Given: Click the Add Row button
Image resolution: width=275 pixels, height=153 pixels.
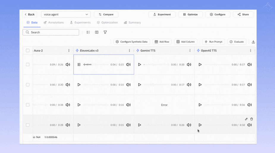Looking at the screenshot, I should (162, 42).
